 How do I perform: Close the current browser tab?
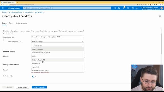(15, 2)
